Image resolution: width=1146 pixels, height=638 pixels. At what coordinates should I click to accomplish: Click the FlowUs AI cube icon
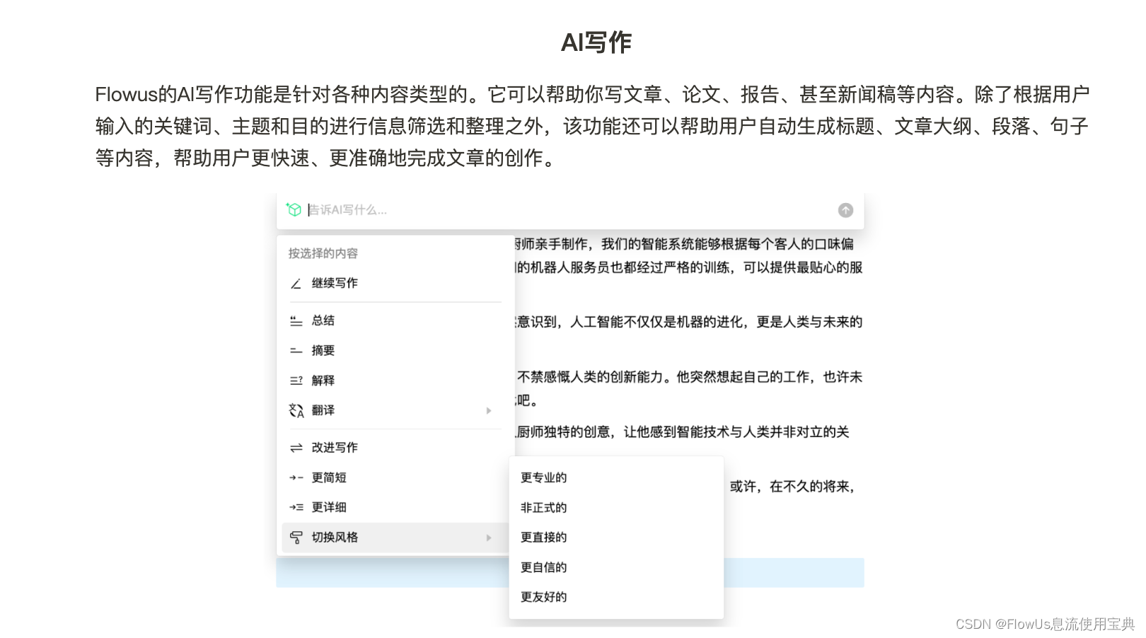(x=294, y=209)
